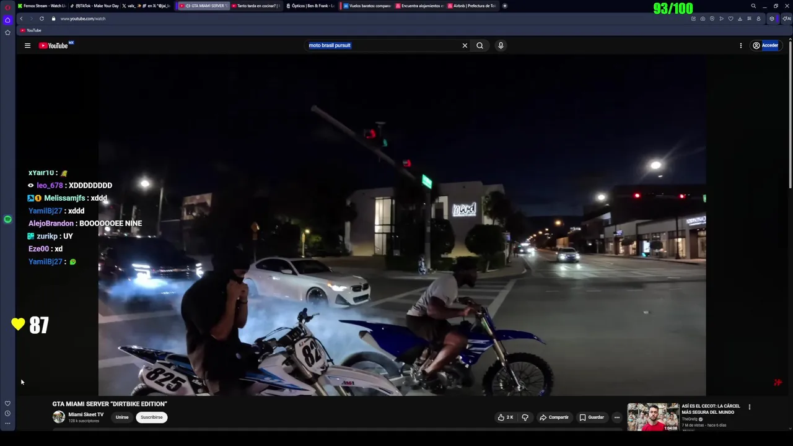The height and width of the screenshot is (446, 793).
Task: Open the ad-blocker shield icon
Action: point(712,19)
